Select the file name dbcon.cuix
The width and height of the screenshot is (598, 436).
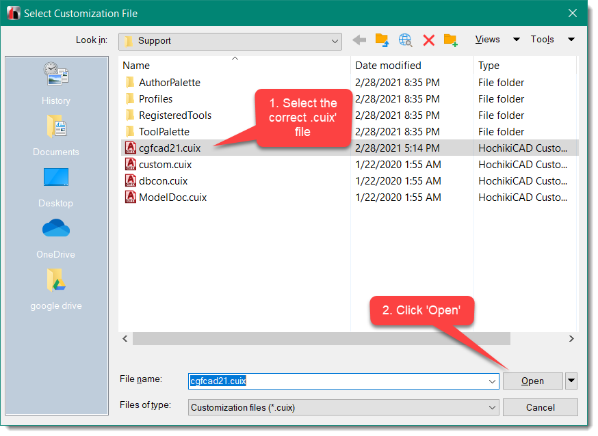pos(164,181)
